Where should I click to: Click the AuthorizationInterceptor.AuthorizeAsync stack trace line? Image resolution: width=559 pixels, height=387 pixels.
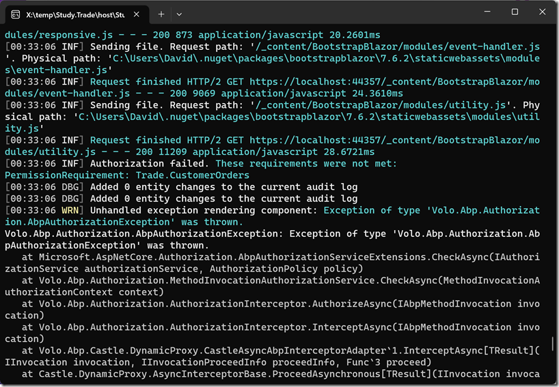267,304
